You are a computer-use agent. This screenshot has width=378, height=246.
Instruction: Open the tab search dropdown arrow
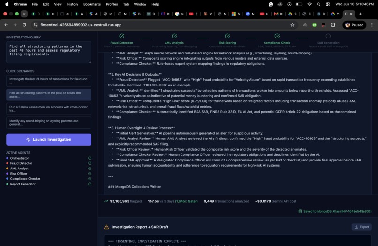click(x=24, y=14)
